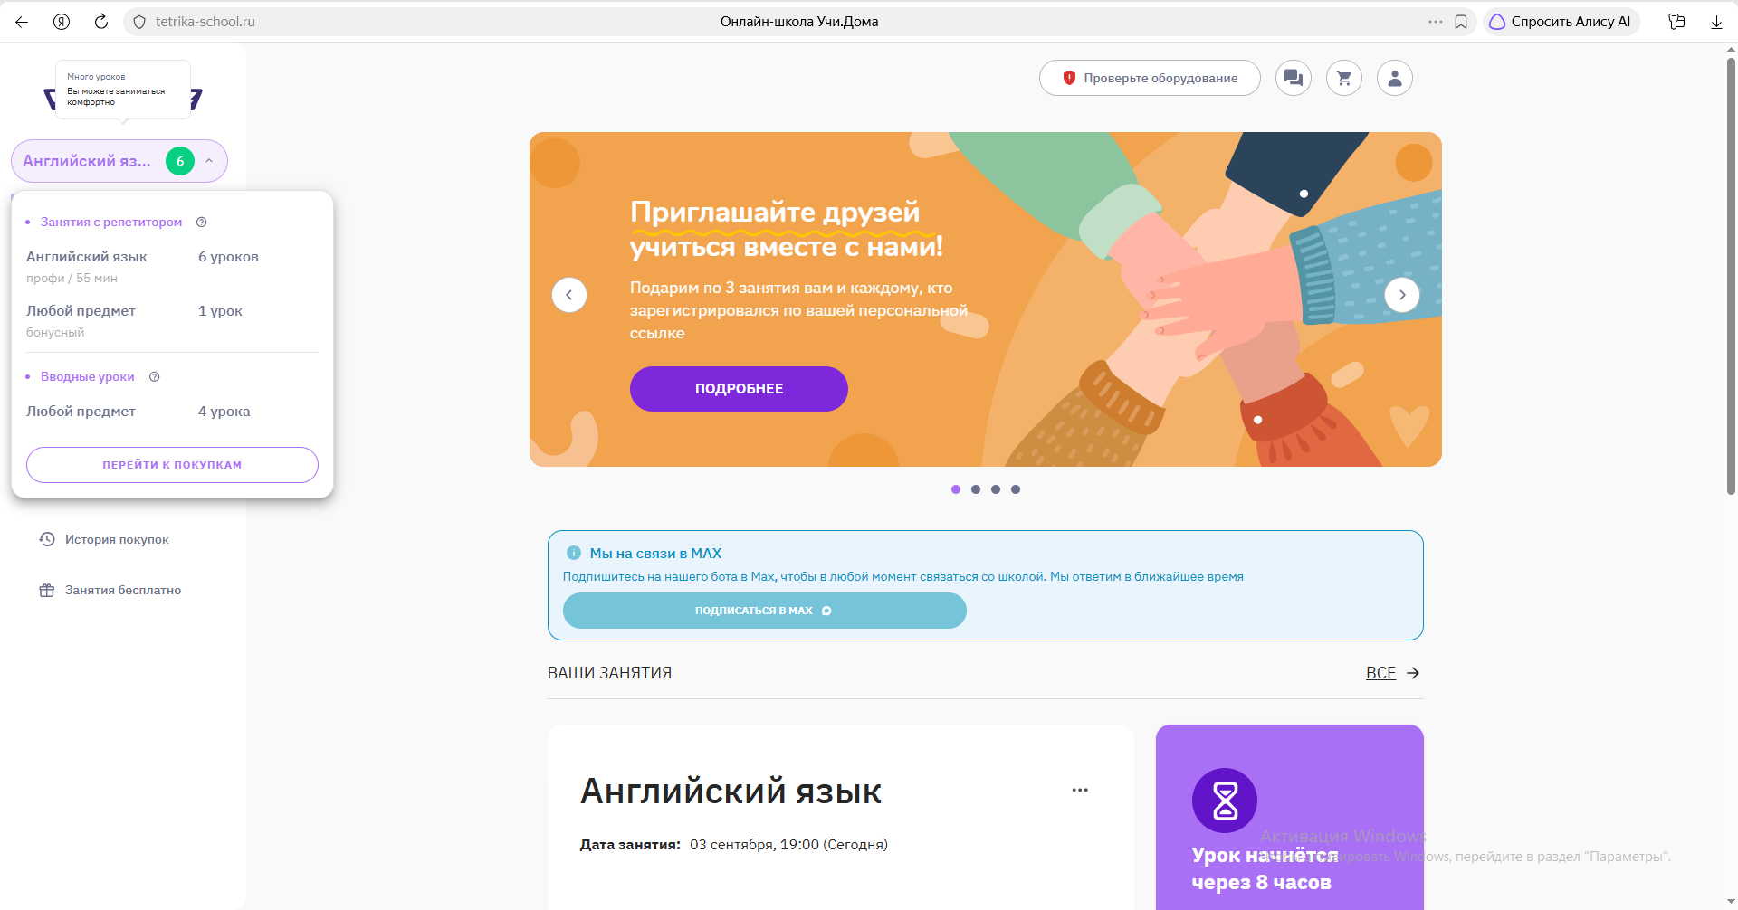Screen dimensions: 1738x910
Task: Click help icon next to Вводные уроки
Action: pyautogui.click(x=155, y=376)
